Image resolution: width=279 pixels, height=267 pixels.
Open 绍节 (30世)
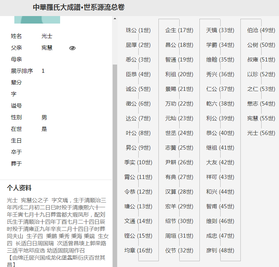pos(179,221)
